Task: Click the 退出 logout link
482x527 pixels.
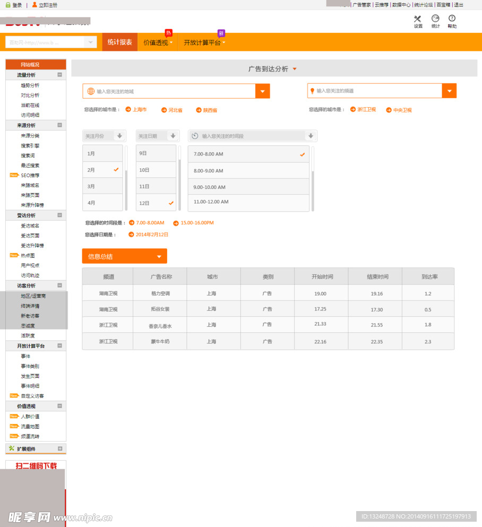Action: coord(459,5)
